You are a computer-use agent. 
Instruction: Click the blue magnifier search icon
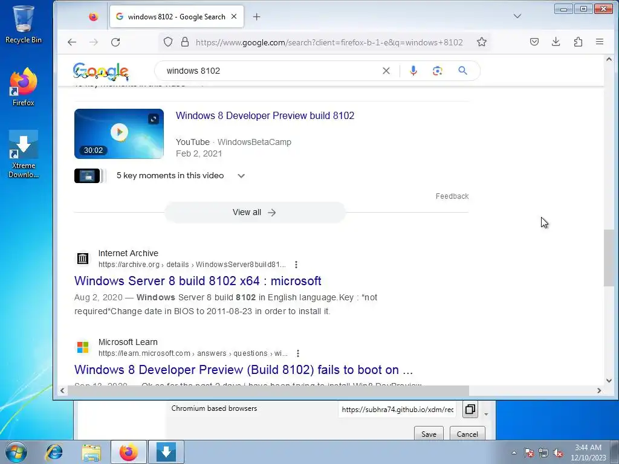click(x=462, y=71)
